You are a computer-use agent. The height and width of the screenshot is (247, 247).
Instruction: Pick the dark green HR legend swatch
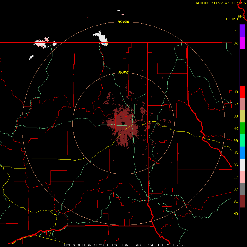(x=242, y=128)
